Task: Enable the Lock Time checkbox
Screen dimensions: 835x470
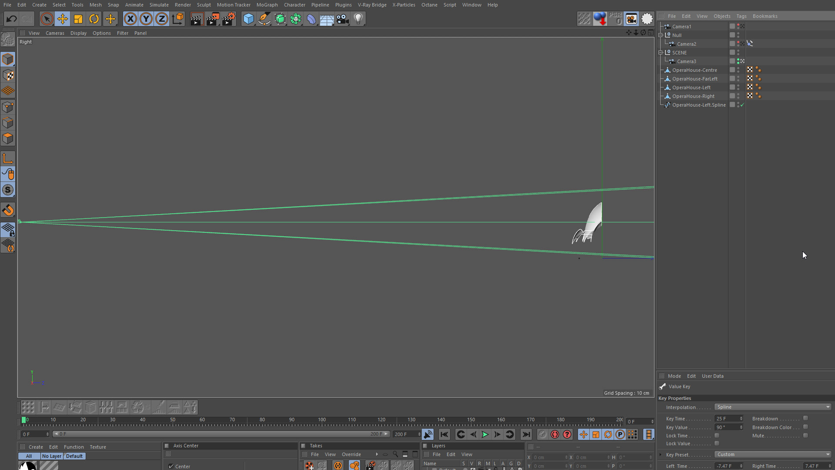Action: (x=717, y=436)
